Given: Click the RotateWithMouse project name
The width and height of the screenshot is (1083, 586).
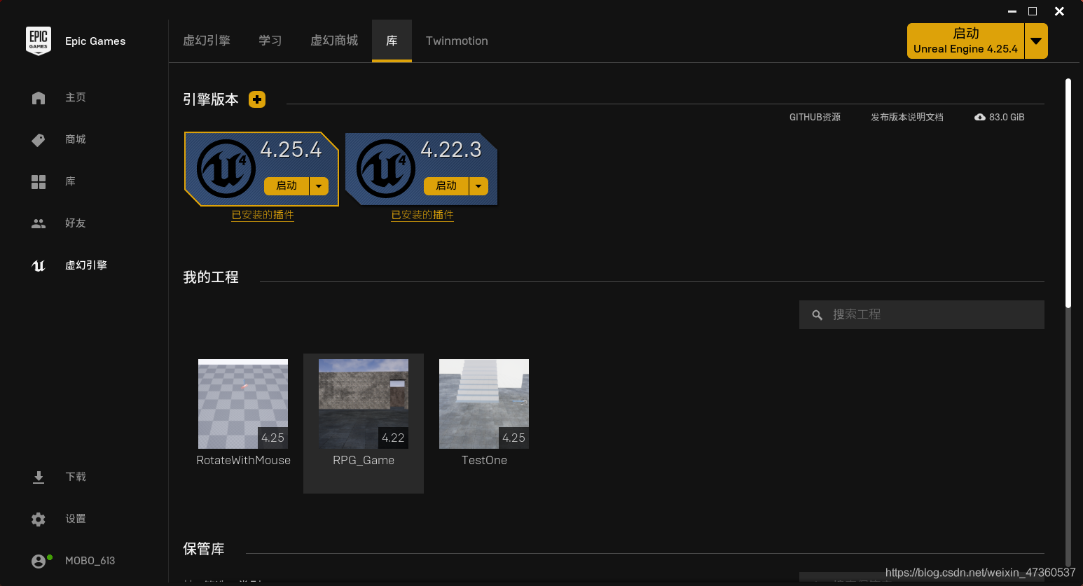Looking at the screenshot, I should (243, 460).
